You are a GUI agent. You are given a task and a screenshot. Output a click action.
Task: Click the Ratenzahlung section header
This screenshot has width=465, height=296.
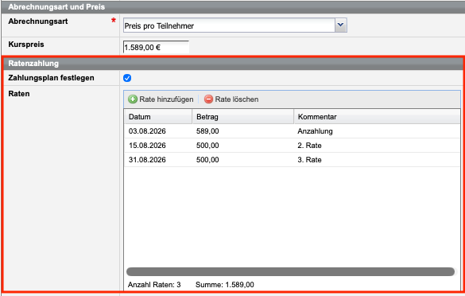point(233,64)
